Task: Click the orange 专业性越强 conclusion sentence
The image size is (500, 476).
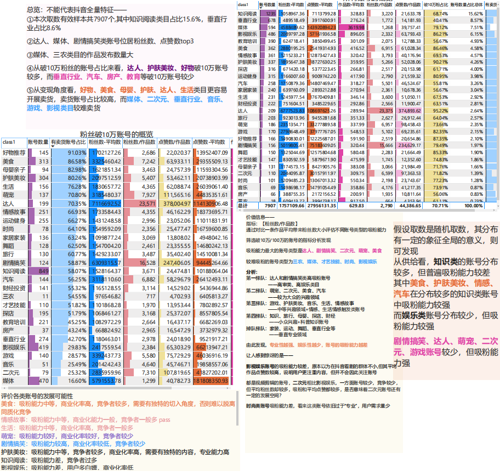Action: pyautogui.click(x=318, y=345)
